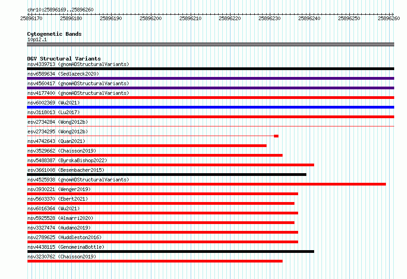This screenshot has width=407, height=279.
Task: Click ruler position 25896170
Action: pos(31,18)
